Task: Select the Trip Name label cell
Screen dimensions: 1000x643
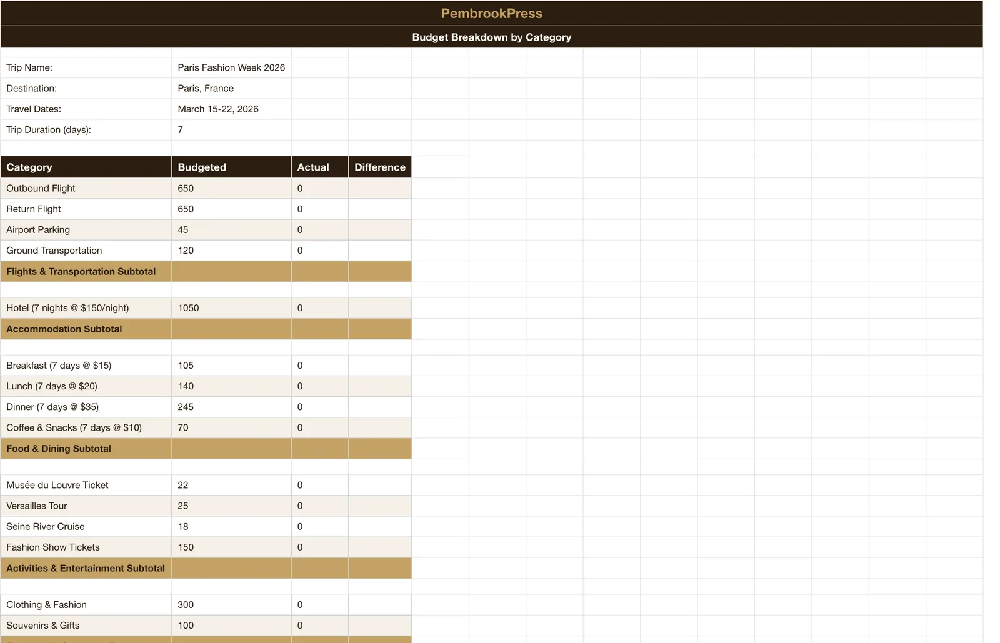Action: point(86,67)
